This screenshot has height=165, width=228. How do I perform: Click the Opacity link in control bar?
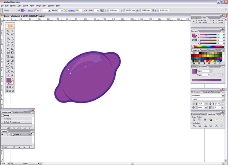[x=71, y=10]
